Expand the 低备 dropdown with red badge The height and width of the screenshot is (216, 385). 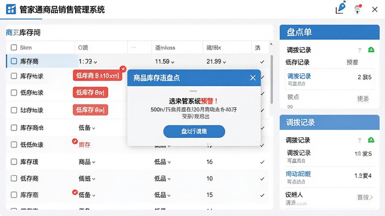tap(87, 195)
